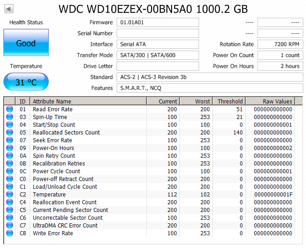Click the Power On Hours value field
The image size is (306, 248).
280,66
